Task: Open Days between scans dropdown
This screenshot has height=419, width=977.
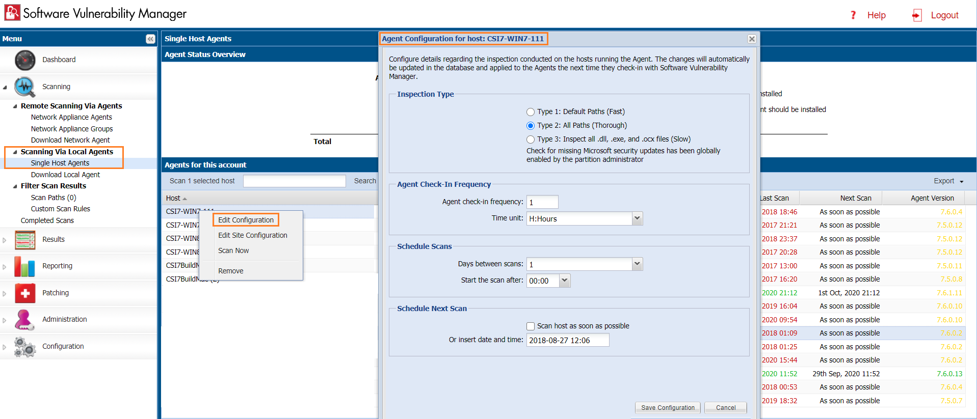Action: (x=637, y=264)
